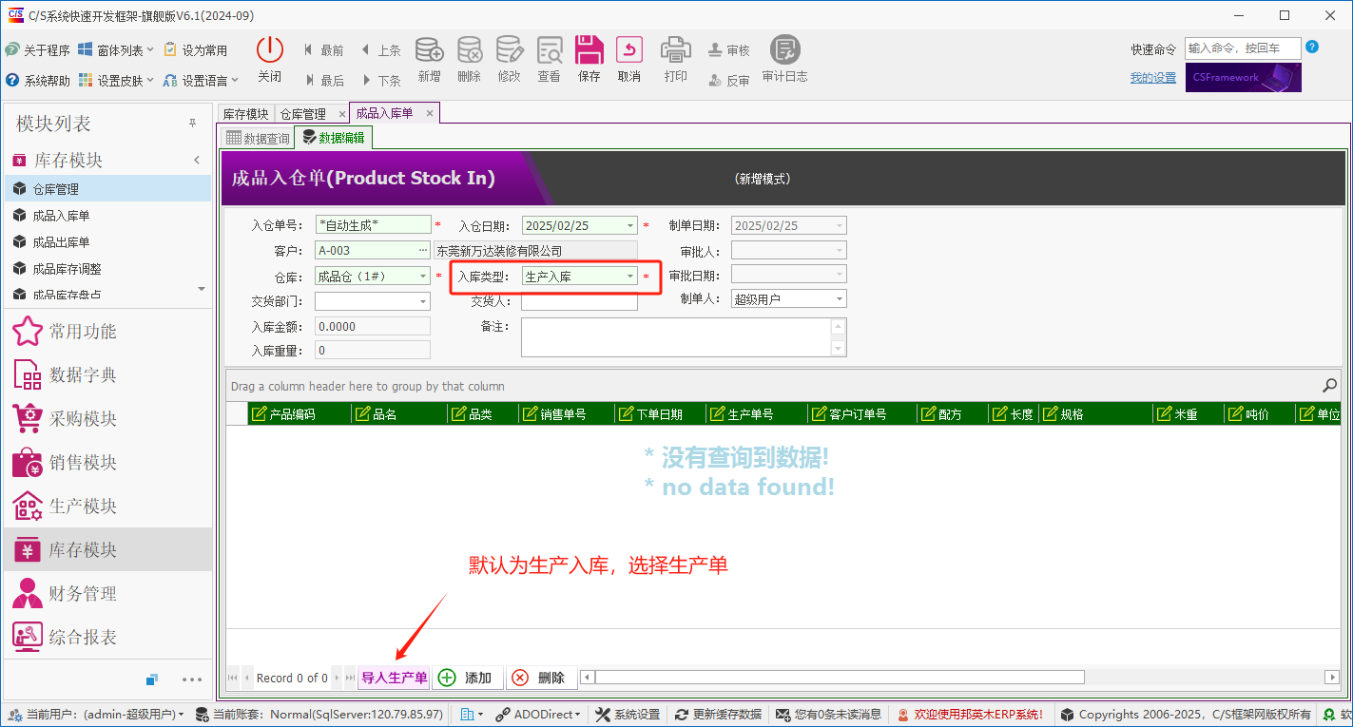Select 仓库管理 in module list
Screen dimensions: 1353x727
tap(107, 189)
